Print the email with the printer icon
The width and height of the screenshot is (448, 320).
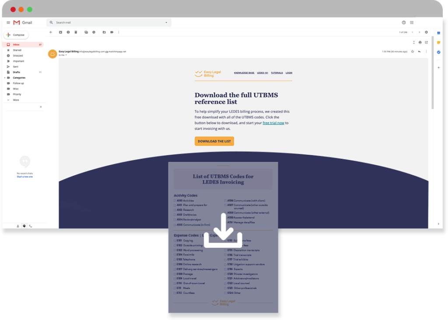pos(420,42)
